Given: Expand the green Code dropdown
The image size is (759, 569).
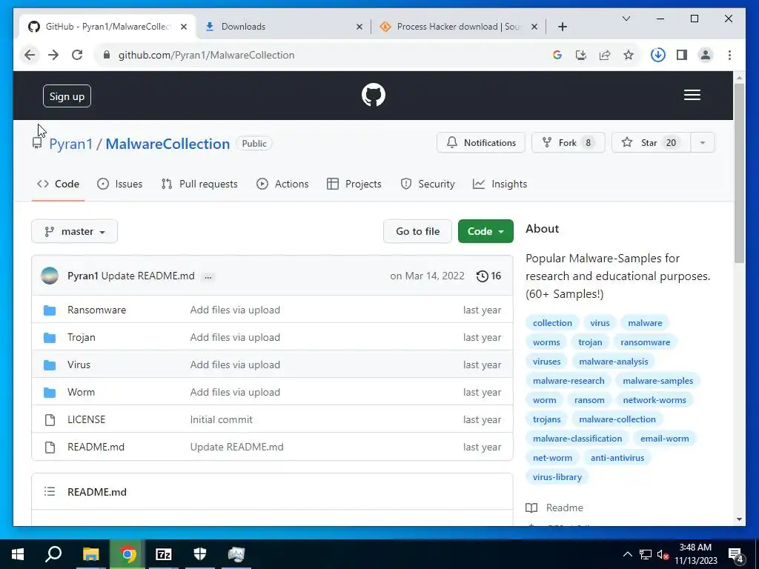Looking at the screenshot, I should point(485,231).
